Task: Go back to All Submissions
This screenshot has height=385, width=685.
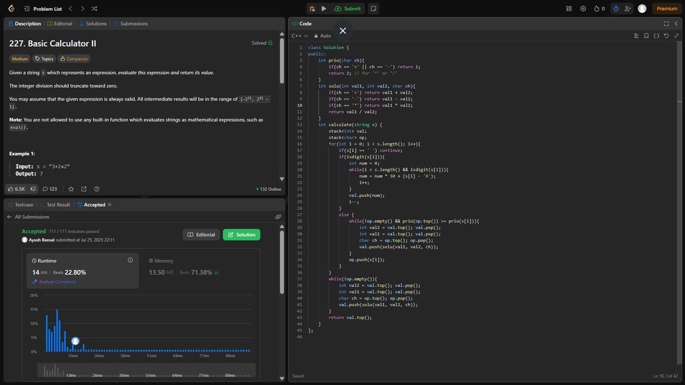Action: tap(28, 217)
